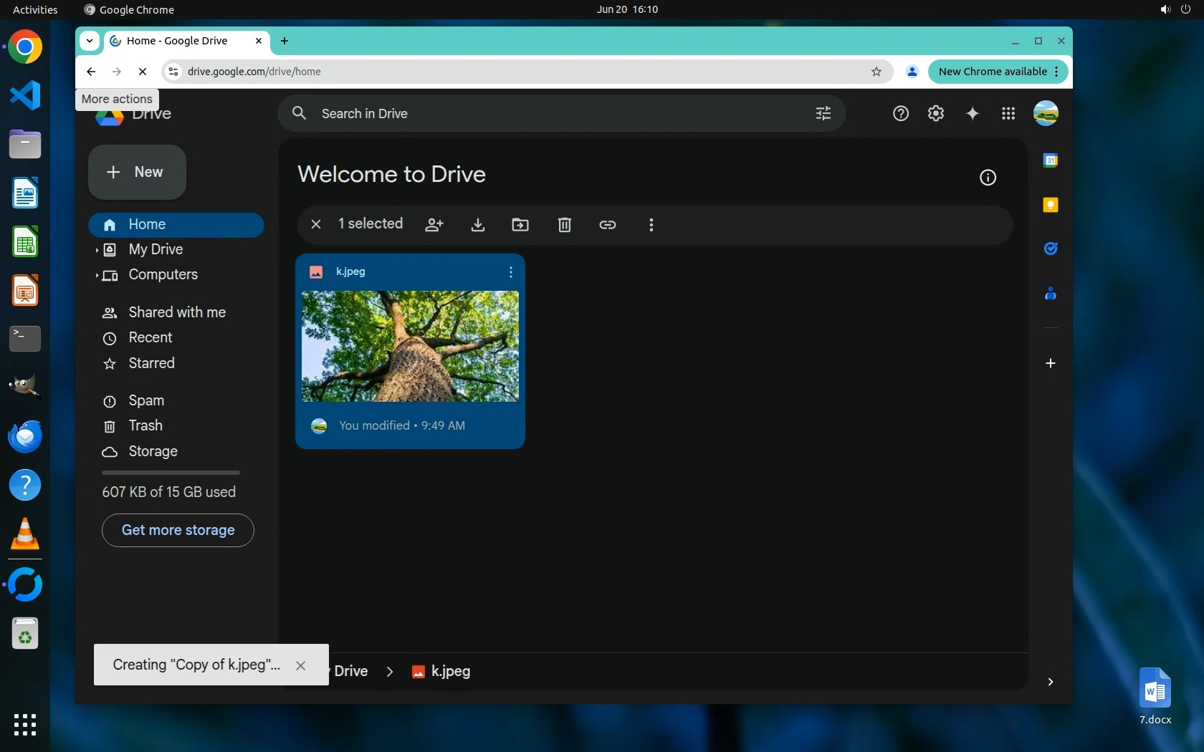The height and width of the screenshot is (752, 1204).
Task: Move selected file to trash
Action: pos(565,225)
